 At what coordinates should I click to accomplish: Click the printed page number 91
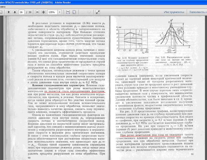[x=192, y=154]
